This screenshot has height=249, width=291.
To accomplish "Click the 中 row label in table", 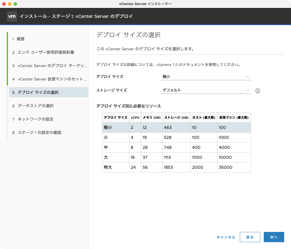I will tap(106, 147).
